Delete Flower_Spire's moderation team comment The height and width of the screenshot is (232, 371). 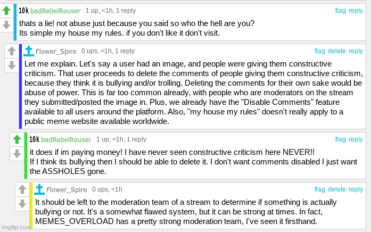coord(337,189)
